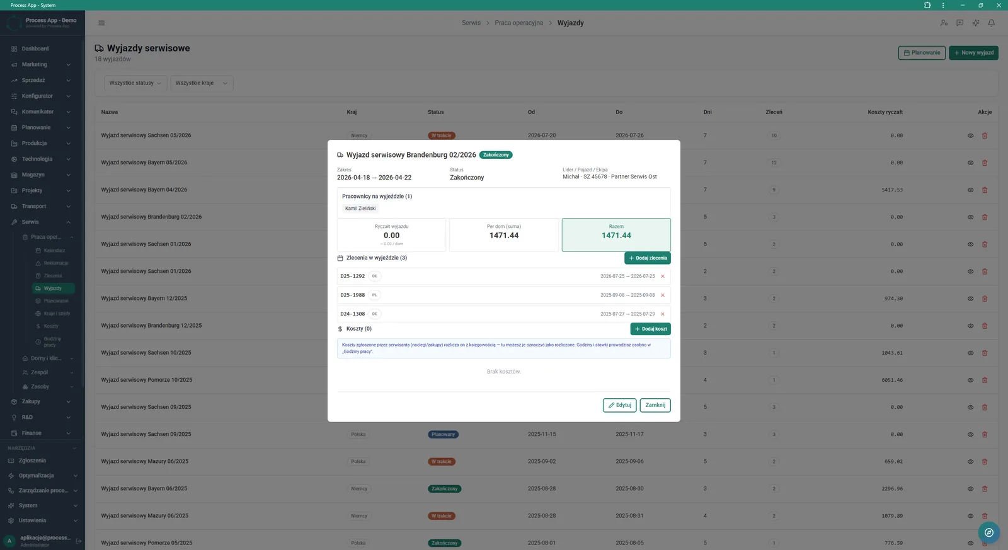Click the Serwis breadcrumb link
The image size is (1008, 550).
tap(471, 23)
